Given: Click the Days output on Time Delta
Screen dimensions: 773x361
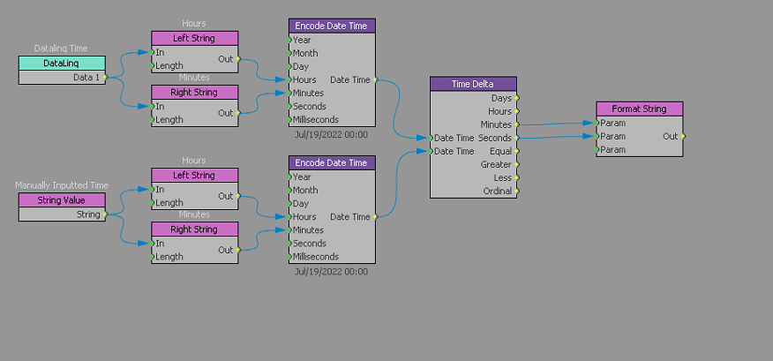Looking at the screenshot, I should (516, 98).
